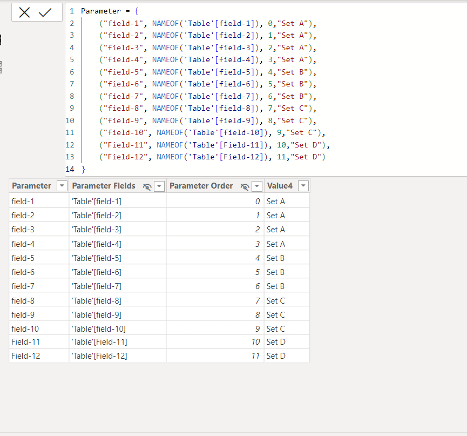Screen dimensions: 467x436
Task: Select 'Set D' in Field-12 row
Action: [287, 356]
